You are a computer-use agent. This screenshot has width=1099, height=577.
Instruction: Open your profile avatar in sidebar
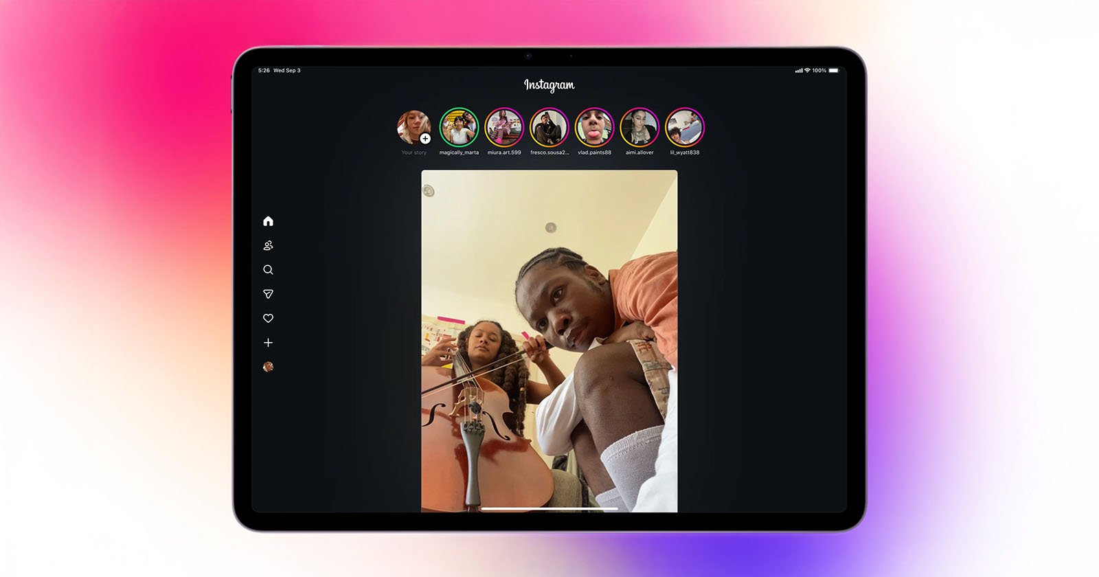268,367
